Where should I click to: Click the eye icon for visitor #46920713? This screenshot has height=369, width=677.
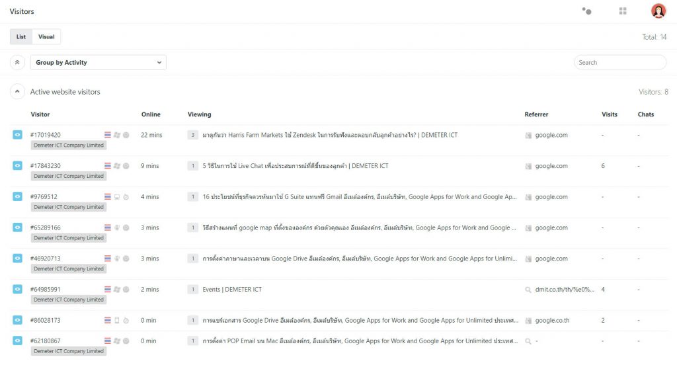[17, 259]
